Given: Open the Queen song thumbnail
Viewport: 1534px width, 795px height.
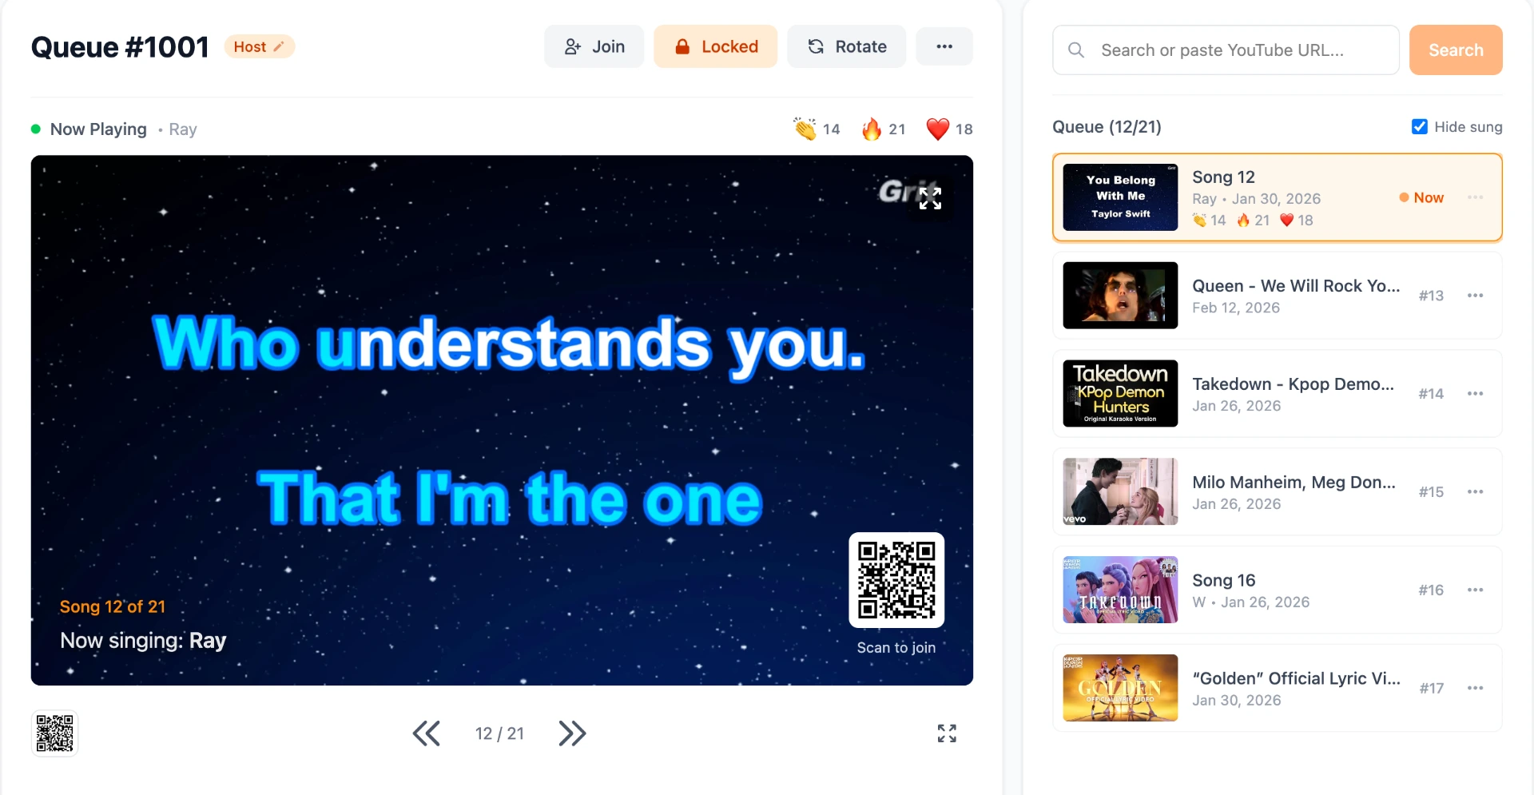Looking at the screenshot, I should pos(1120,296).
